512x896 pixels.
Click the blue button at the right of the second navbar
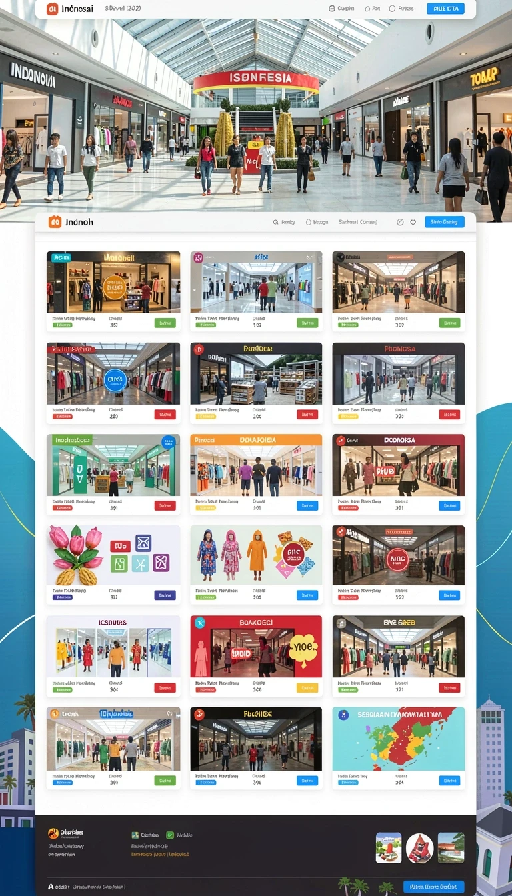[x=445, y=222]
